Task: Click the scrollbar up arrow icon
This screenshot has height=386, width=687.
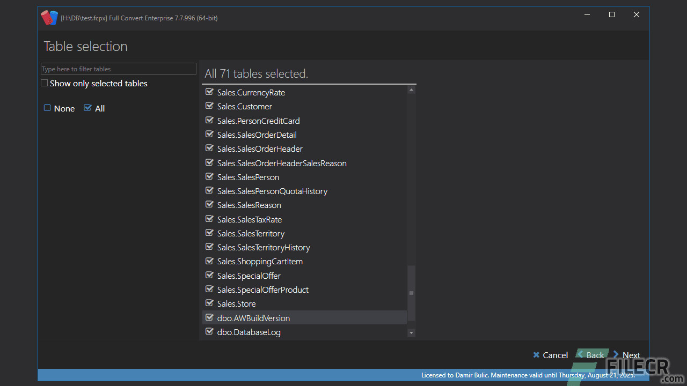Action: pos(411,89)
